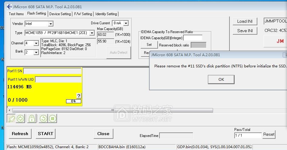
Task: Click the capacity 55.90 field
Action: (x=105, y=41)
